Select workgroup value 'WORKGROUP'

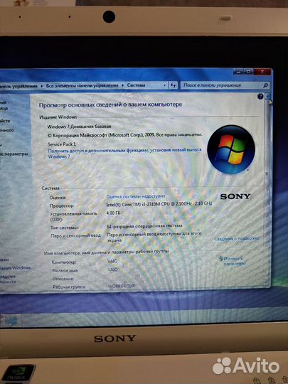(122, 286)
